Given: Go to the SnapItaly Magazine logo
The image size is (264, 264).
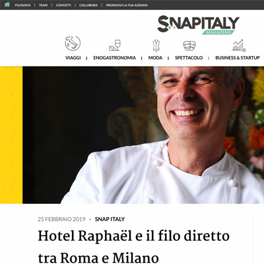Looking at the screenshot, I should coord(198,25).
